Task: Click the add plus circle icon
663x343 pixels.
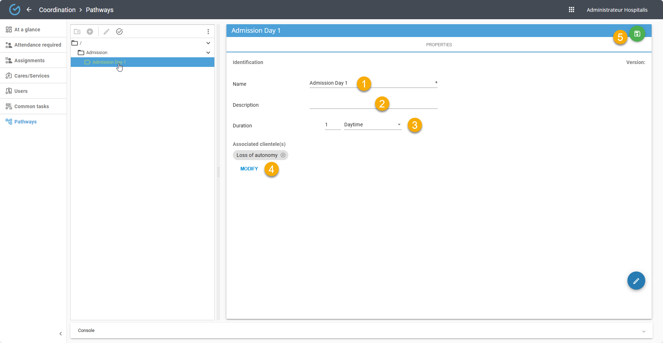Action: point(90,32)
